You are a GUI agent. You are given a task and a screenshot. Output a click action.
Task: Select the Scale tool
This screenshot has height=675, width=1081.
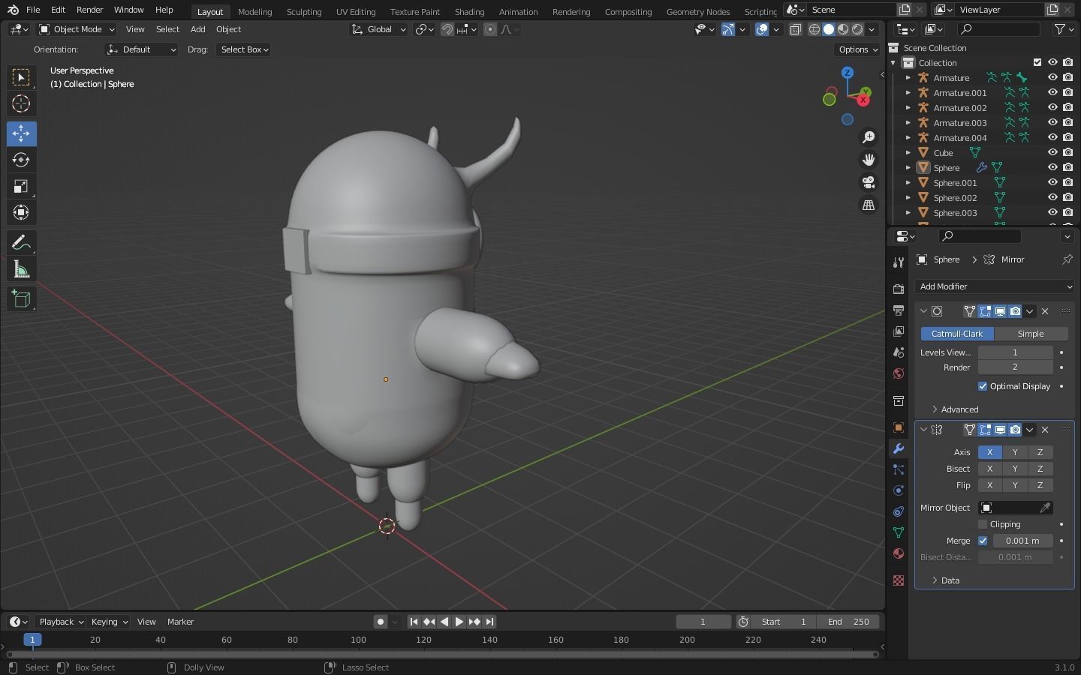click(x=21, y=186)
